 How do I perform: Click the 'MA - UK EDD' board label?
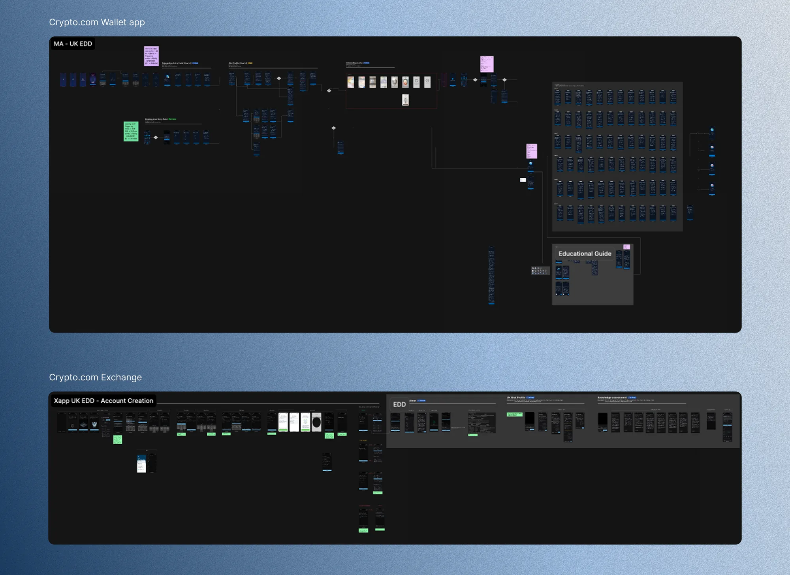pyautogui.click(x=73, y=44)
